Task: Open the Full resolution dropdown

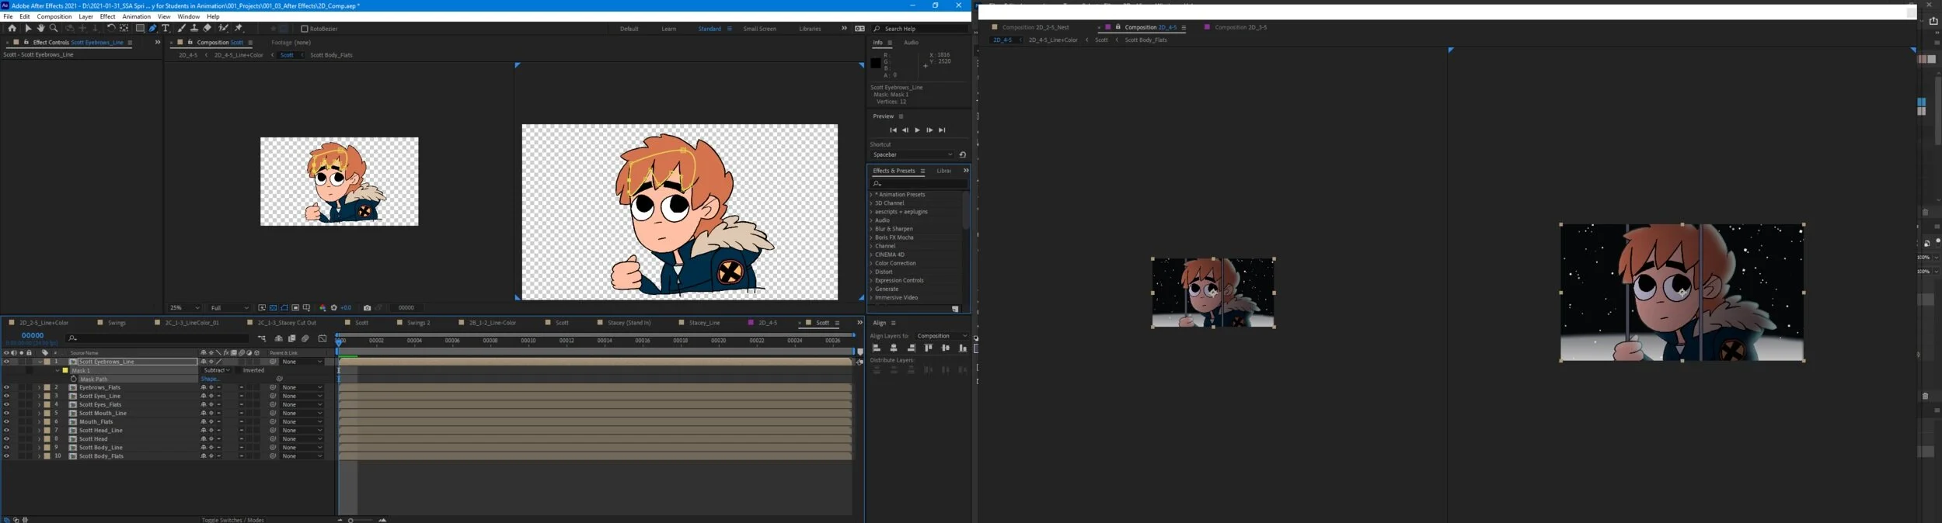Action: click(x=230, y=308)
